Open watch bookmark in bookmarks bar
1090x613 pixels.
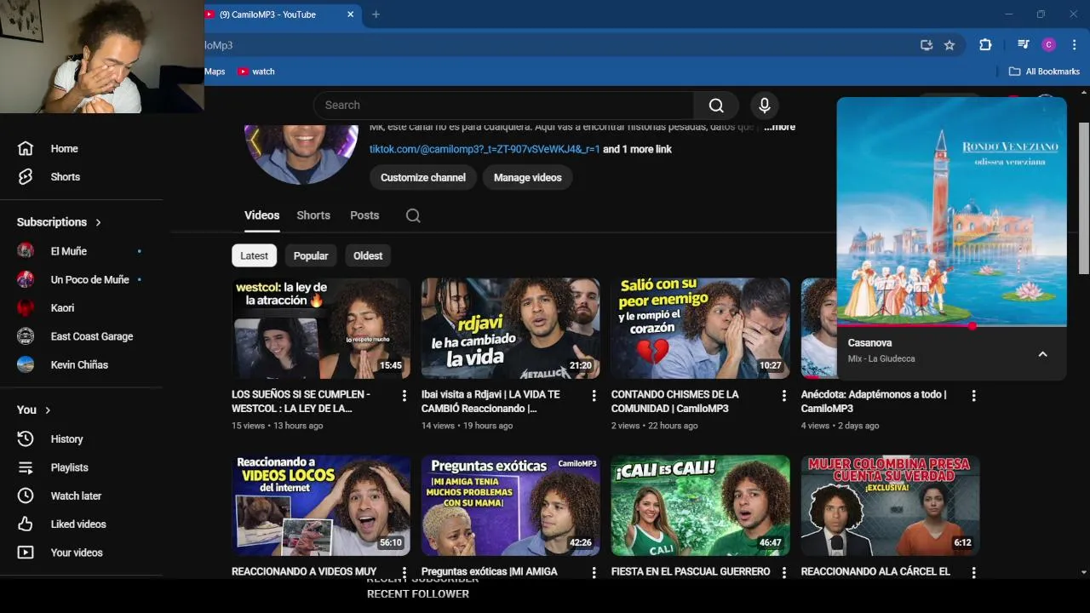coord(256,72)
